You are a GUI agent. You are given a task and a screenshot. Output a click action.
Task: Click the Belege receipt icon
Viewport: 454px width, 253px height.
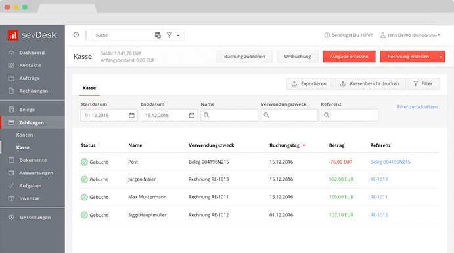(x=11, y=110)
